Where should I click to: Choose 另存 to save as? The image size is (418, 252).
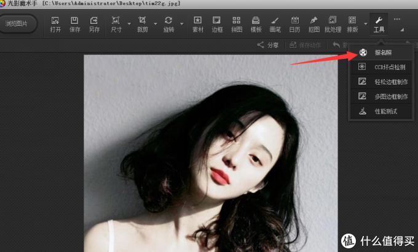tap(94, 25)
